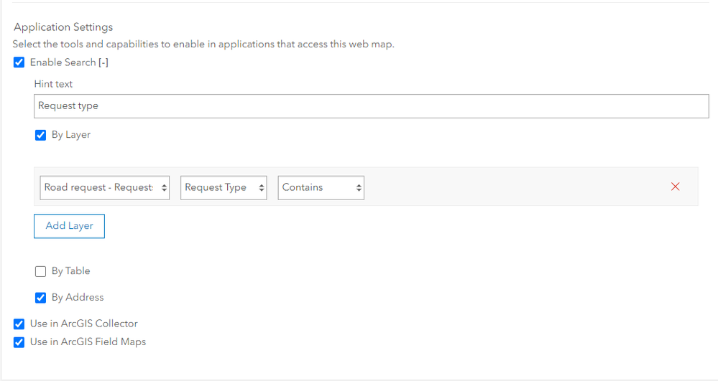Click the Application Settings heading

[x=63, y=27]
